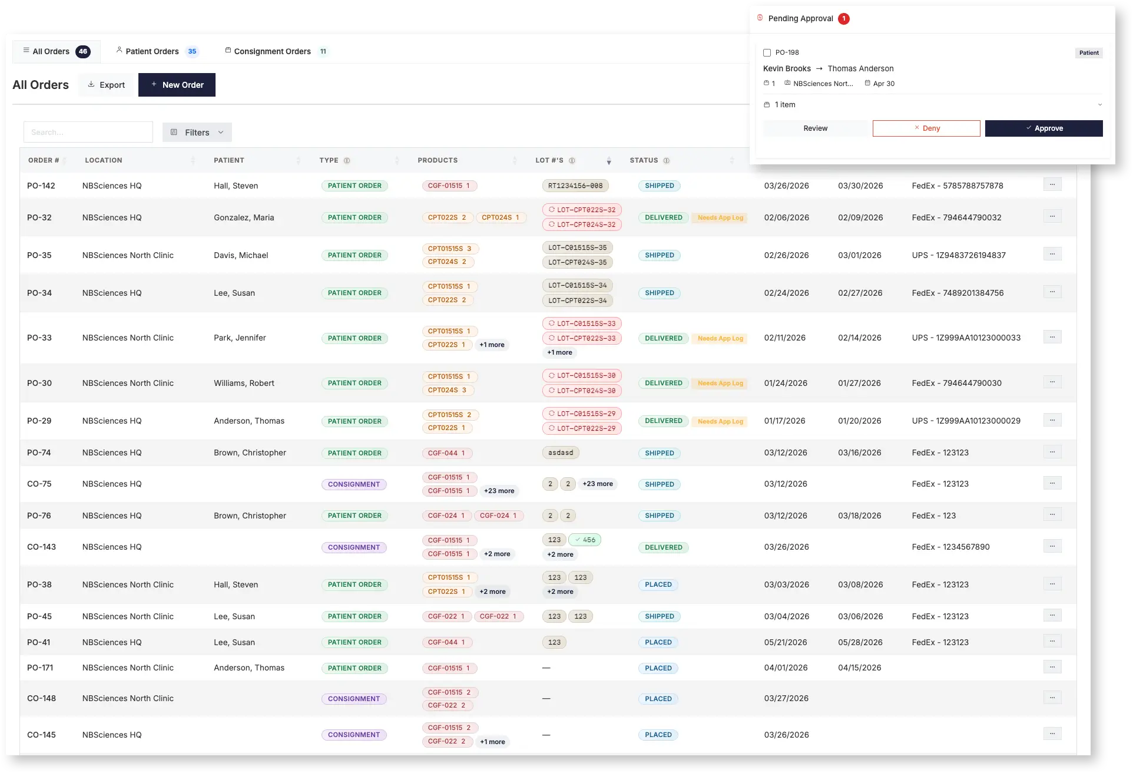The image size is (1133, 773).
Task: Open row menu for order PO-45
Action: pyautogui.click(x=1052, y=616)
